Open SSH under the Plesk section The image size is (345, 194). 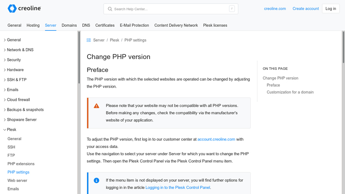(x=11, y=147)
